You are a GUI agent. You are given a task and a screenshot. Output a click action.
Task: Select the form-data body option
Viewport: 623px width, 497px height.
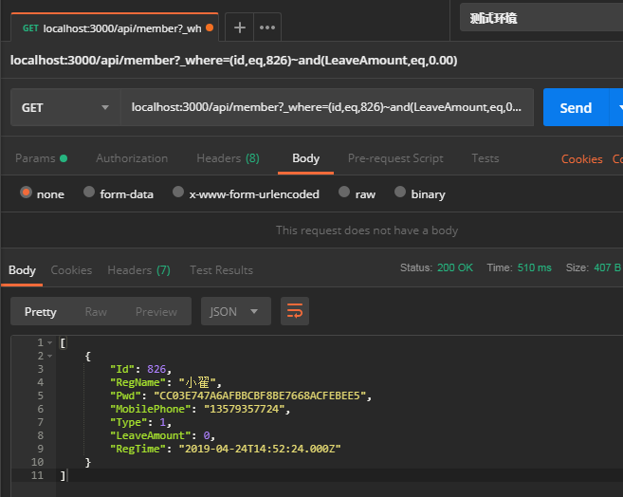[89, 193]
